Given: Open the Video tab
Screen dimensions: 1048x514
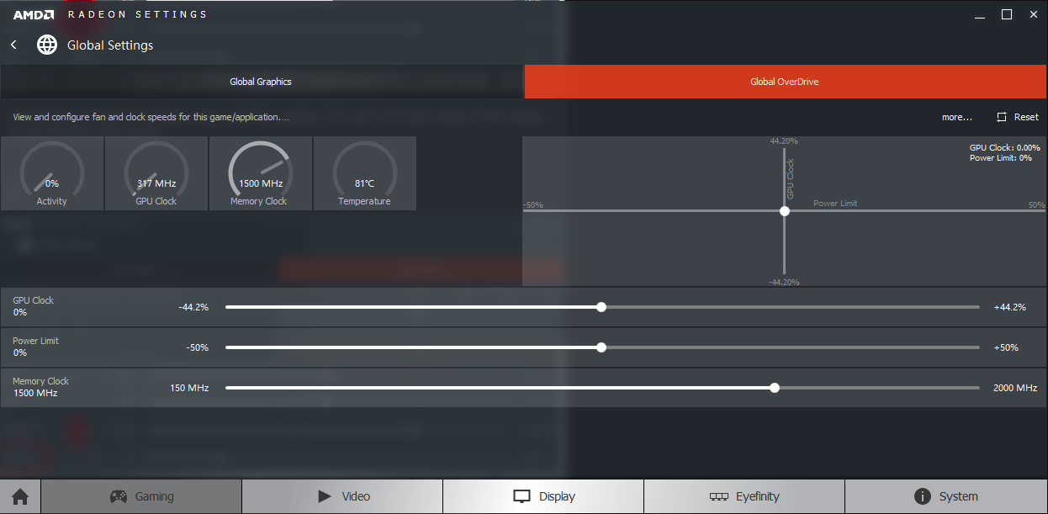Looking at the screenshot, I should [342, 496].
